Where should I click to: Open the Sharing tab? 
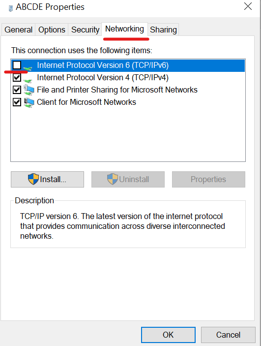tap(163, 30)
